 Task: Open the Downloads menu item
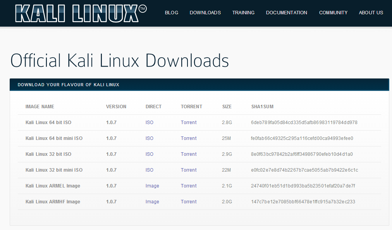[x=205, y=13]
